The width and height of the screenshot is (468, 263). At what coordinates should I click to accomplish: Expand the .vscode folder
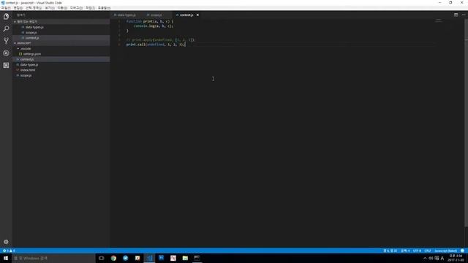click(x=26, y=49)
